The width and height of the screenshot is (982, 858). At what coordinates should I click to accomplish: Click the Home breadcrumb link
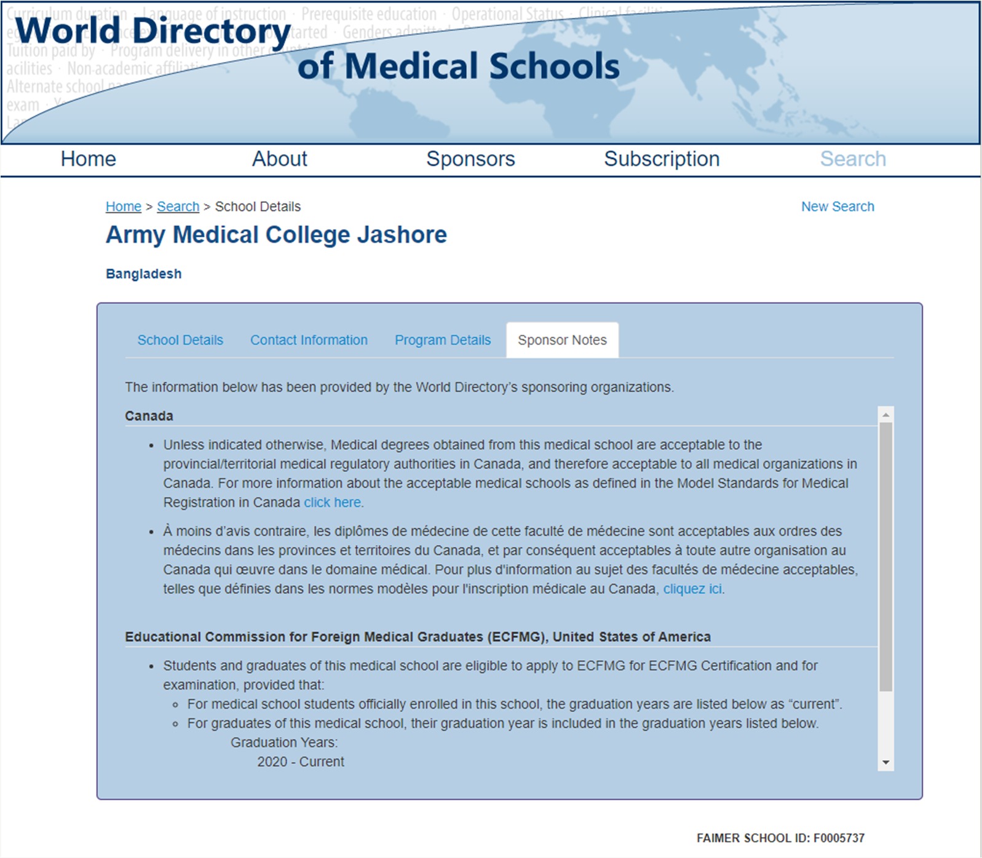(x=124, y=207)
